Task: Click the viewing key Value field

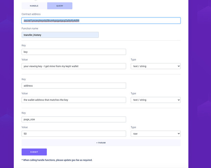Action: (74, 66)
